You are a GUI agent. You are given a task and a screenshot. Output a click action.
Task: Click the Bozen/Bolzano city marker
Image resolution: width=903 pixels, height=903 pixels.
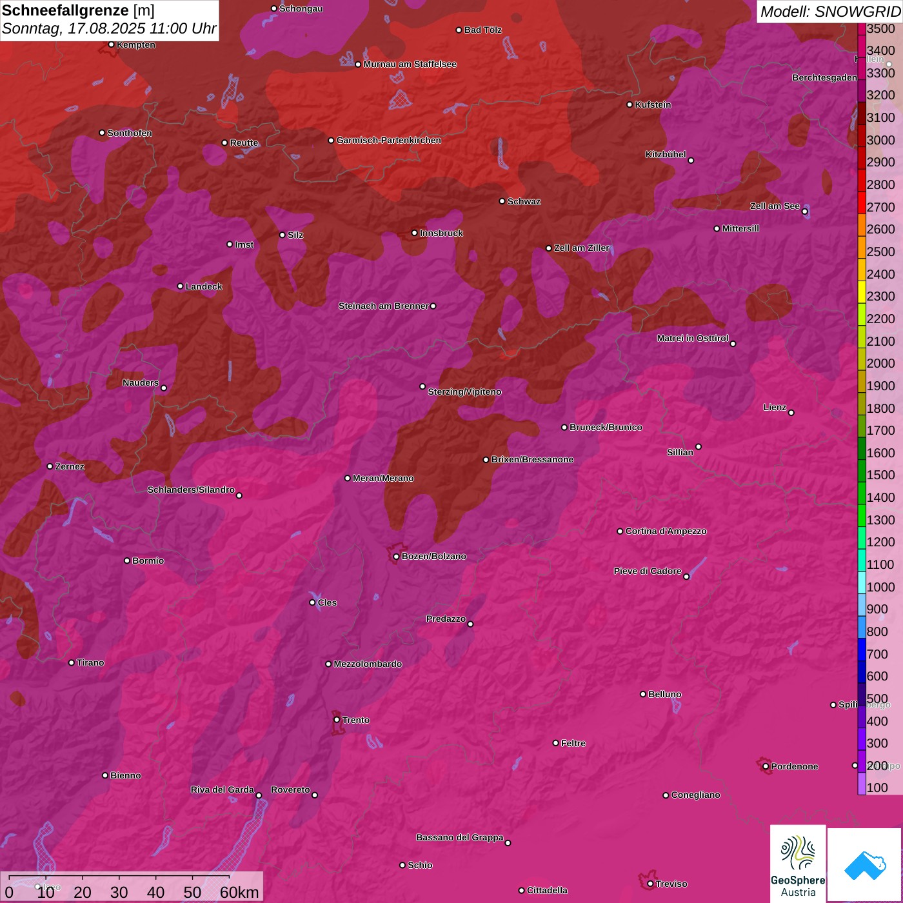(x=396, y=556)
